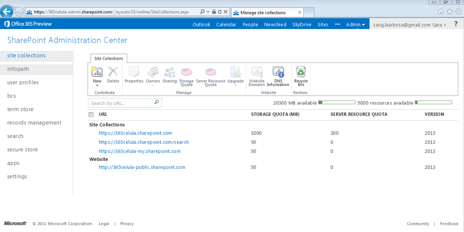The width and height of the screenshot is (464, 232).
Task: Open the Recycle Bin
Action: pos(301,72)
